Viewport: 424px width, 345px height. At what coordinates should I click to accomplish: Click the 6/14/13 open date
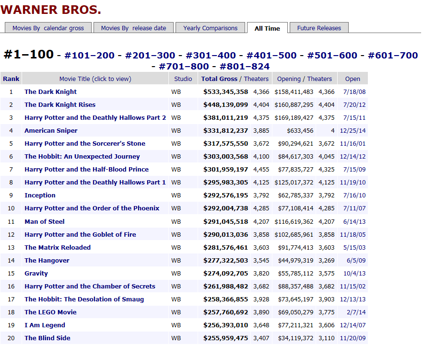(354, 222)
